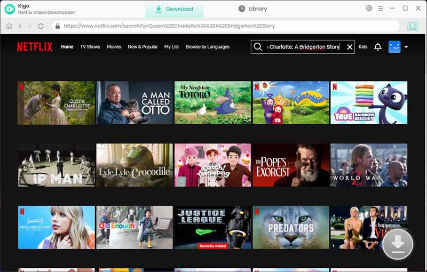This screenshot has width=427, height=272.
Task: Open Predators thumbnail
Action: 291,227
